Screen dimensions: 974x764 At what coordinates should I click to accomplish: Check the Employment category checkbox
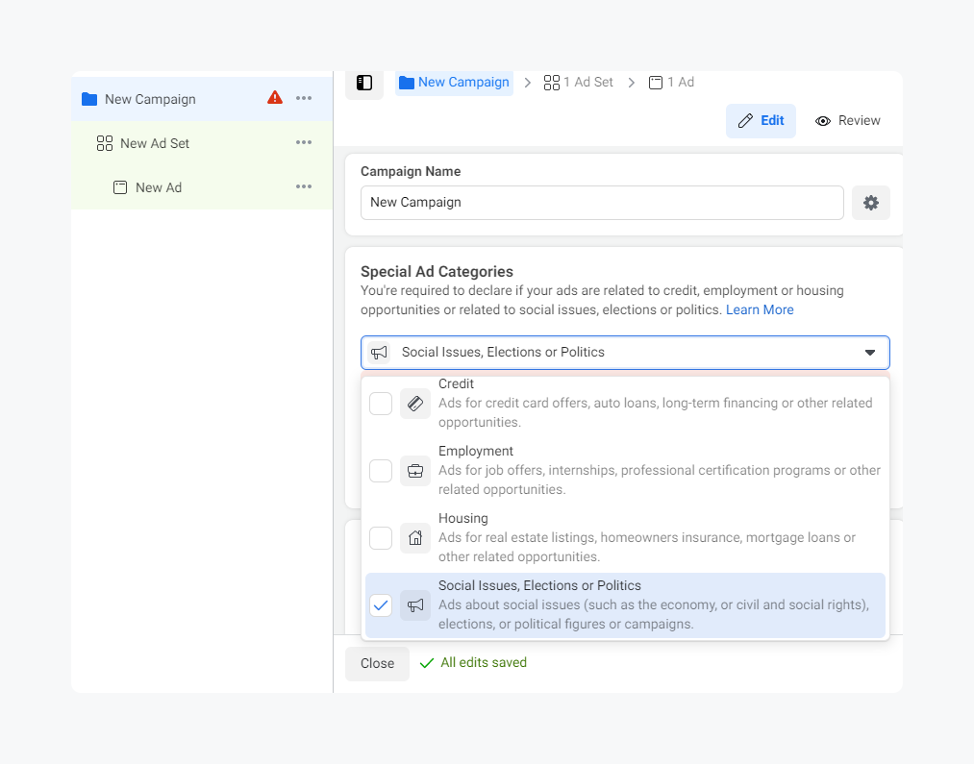click(381, 471)
